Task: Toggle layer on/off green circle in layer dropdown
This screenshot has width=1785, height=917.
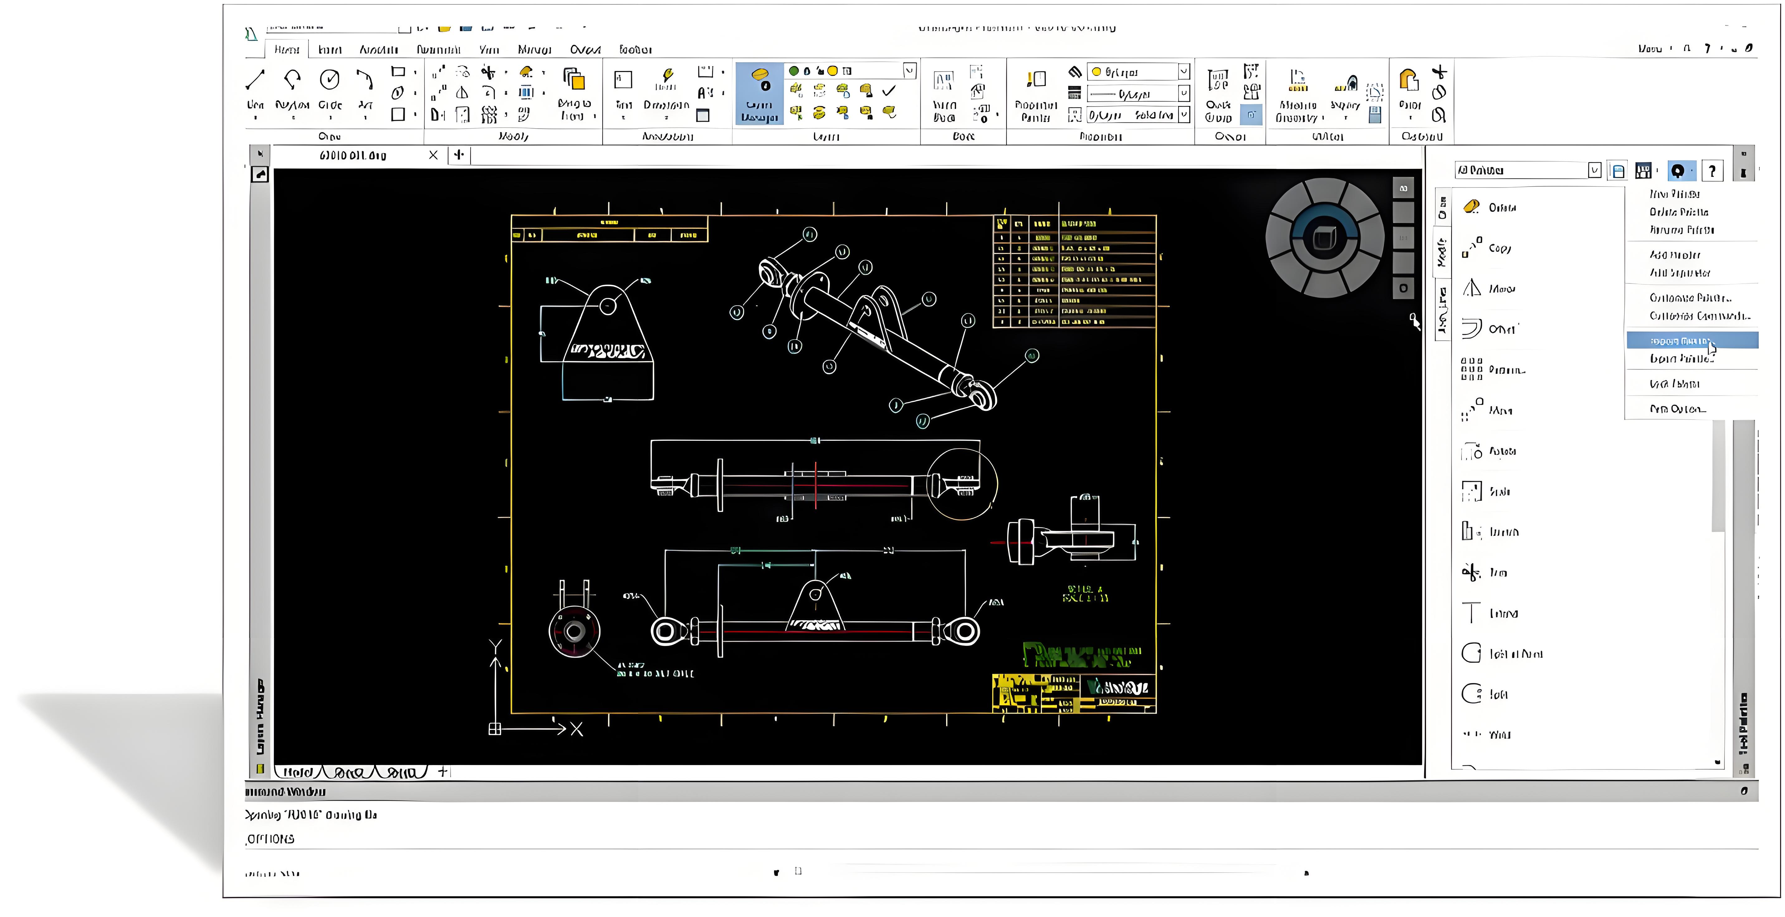Action: 794,71
